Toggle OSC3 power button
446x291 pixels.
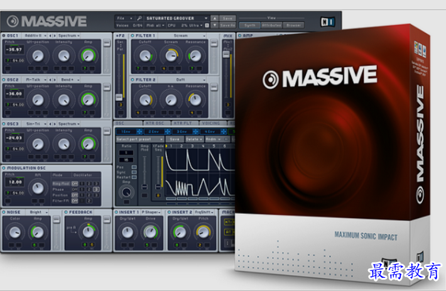(x=4, y=124)
